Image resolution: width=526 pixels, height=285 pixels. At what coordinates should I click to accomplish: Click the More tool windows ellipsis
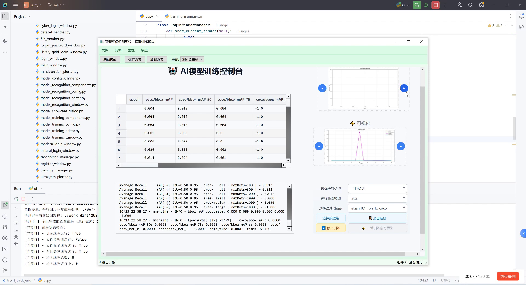[x=5, y=52]
